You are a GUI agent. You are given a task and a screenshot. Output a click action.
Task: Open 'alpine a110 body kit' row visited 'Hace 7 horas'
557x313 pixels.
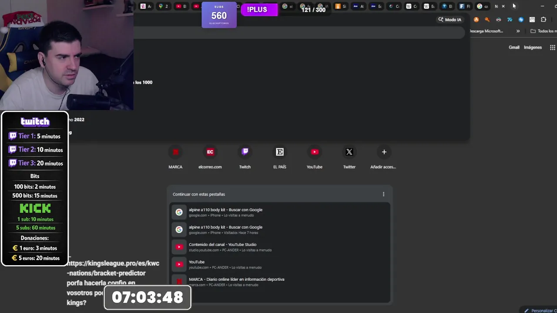tap(280, 230)
